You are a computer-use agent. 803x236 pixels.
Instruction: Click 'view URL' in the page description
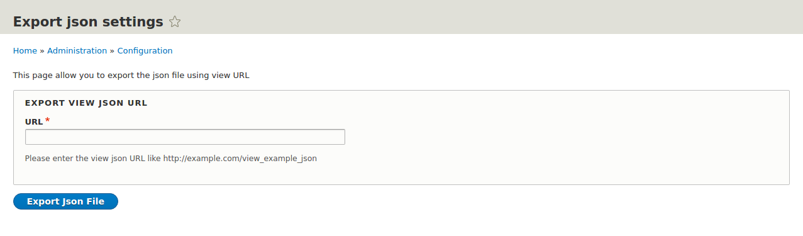232,76
